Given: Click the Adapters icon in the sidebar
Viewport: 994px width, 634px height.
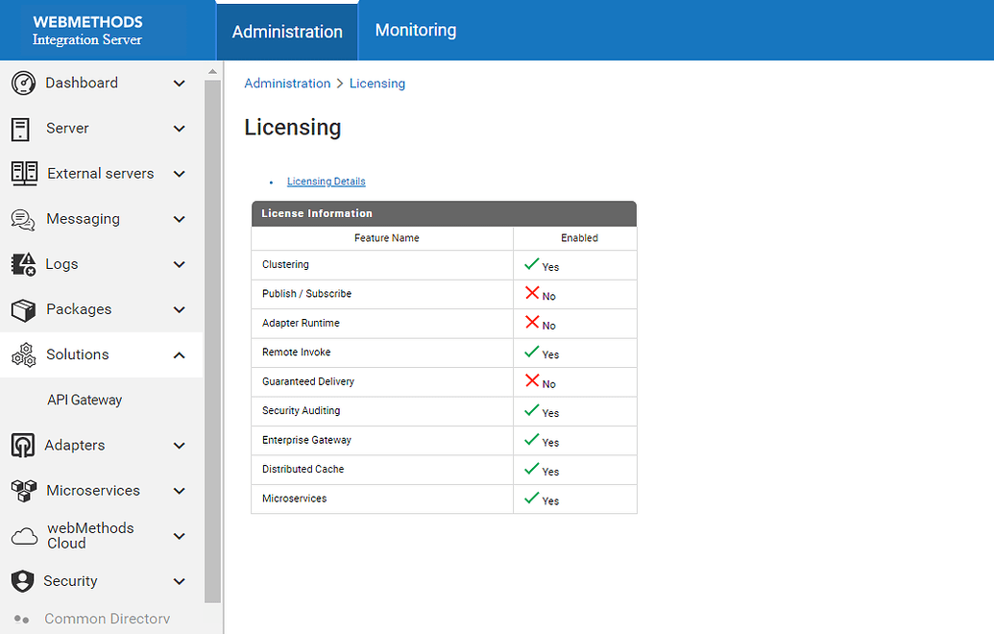Looking at the screenshot, I should pyautogui.click(x=23, y=445).
